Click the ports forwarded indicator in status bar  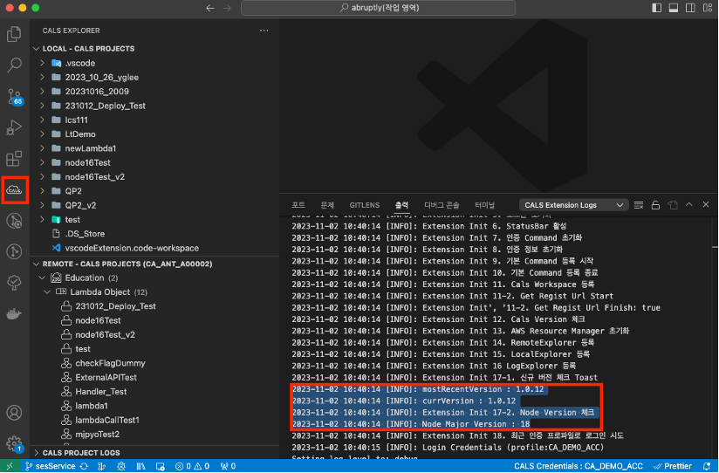coord(228,466)
